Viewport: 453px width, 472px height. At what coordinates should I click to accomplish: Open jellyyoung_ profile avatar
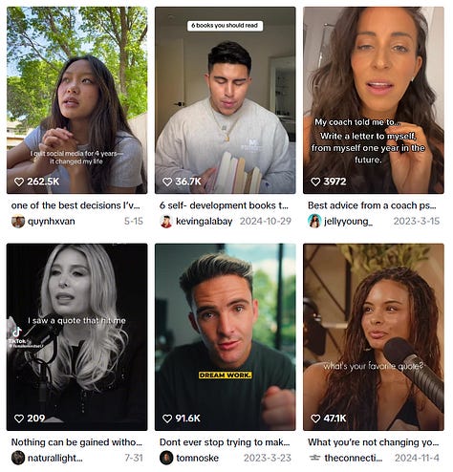314,221
